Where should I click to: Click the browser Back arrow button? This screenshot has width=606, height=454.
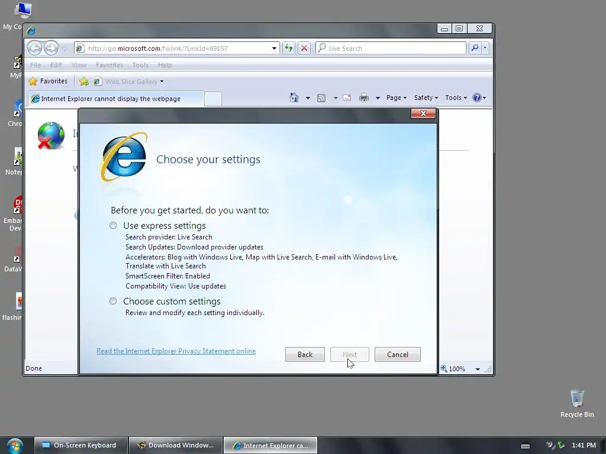point(35,48)
